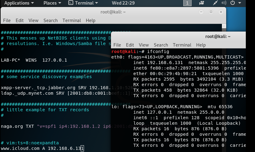Viewport: 255px width, 152px height.
Task: Click 'TX packets 458' line
Action: (x=185, y=90)
